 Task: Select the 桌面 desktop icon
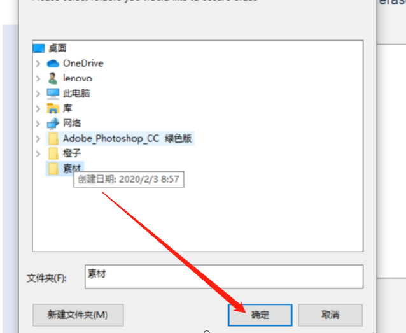39,48
